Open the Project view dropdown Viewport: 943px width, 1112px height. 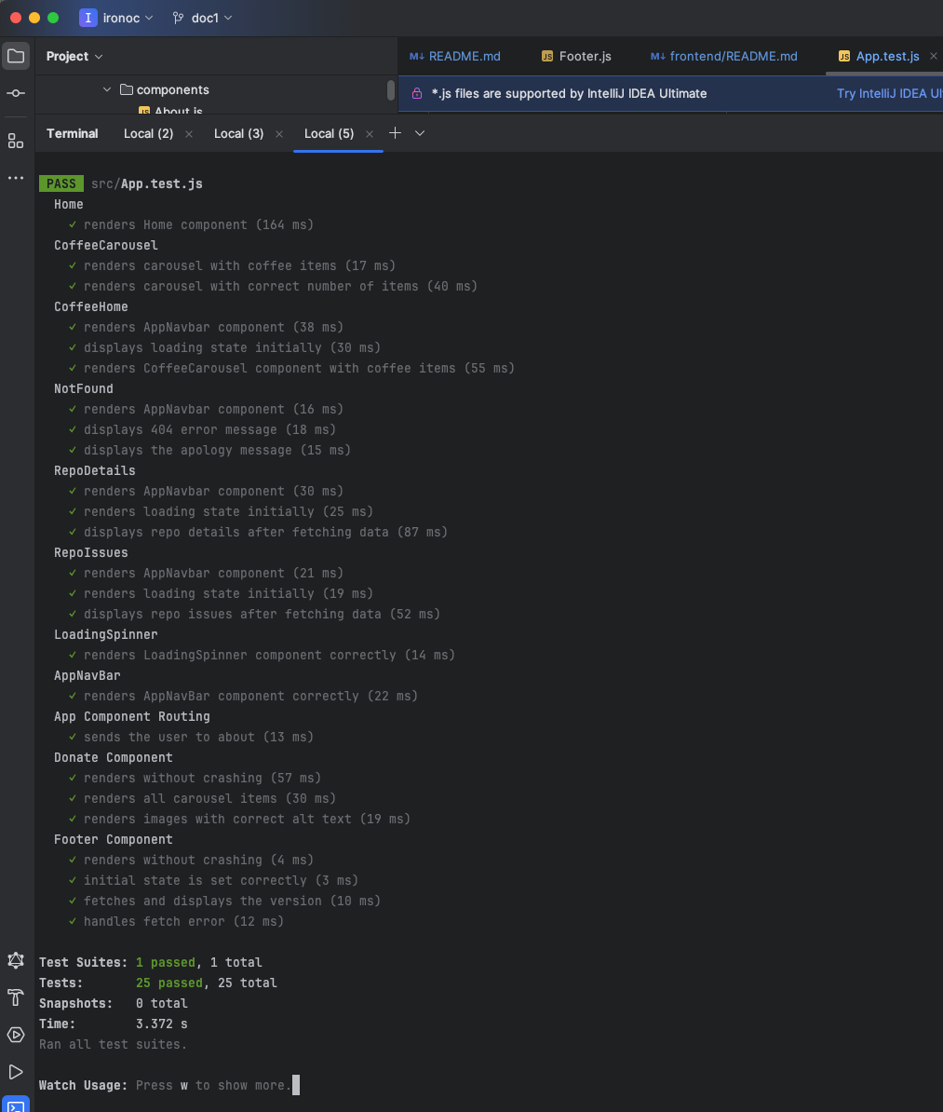point(74,56)
